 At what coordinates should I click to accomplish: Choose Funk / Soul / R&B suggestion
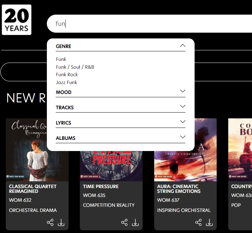click(75, 67)
